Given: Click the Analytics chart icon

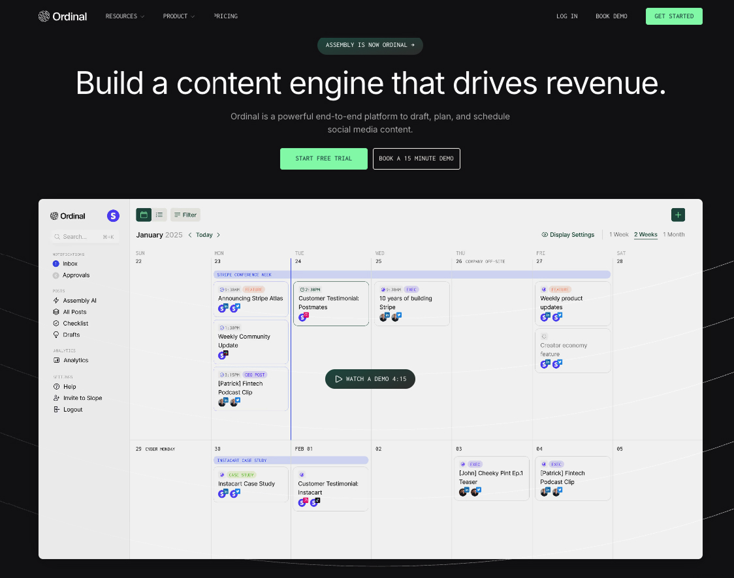Looking at the screenshot, I should [57, 360].
